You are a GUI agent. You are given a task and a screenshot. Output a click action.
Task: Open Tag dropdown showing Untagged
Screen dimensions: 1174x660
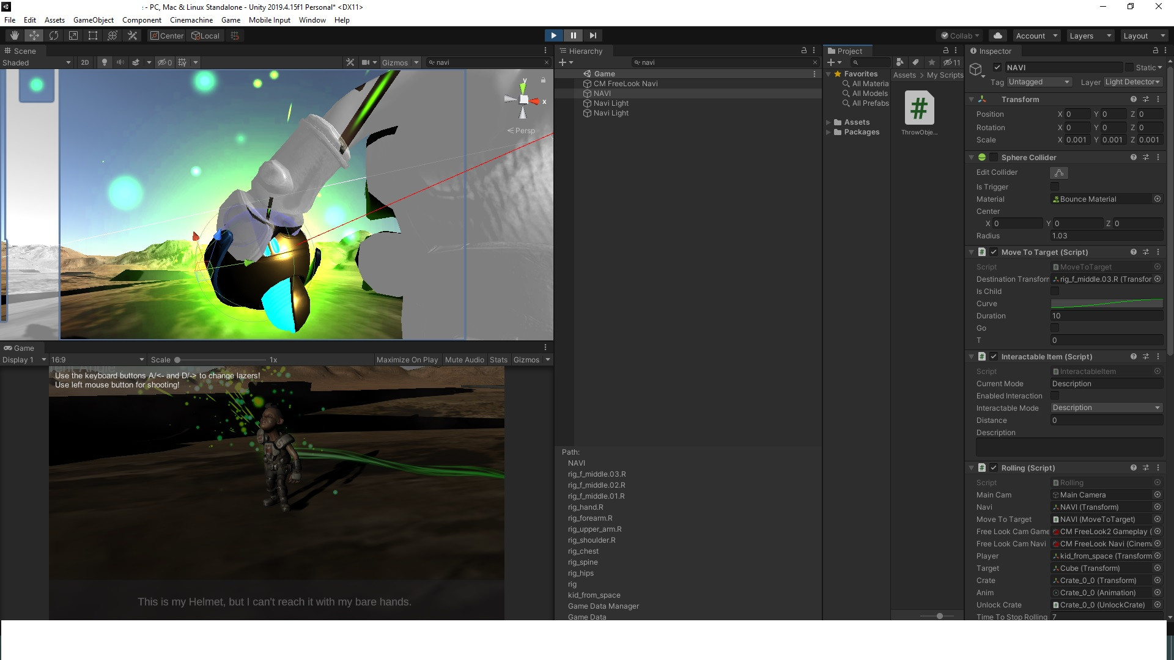(x=1038, y=82)
